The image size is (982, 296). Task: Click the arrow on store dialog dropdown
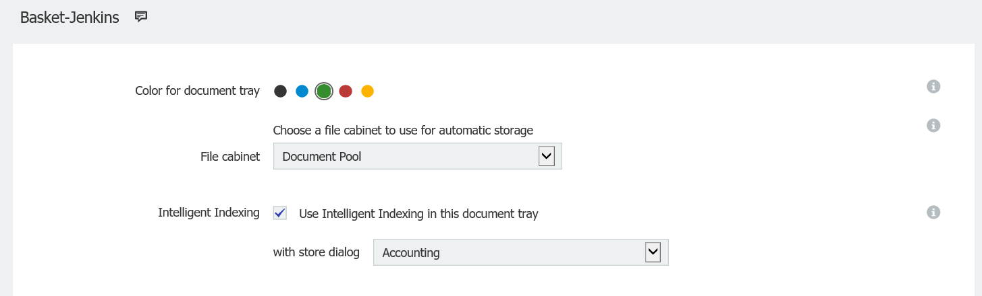(653, 253)
